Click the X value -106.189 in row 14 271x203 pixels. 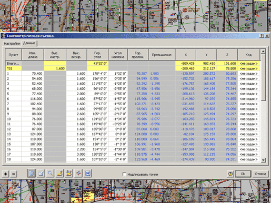coord(186,139)
